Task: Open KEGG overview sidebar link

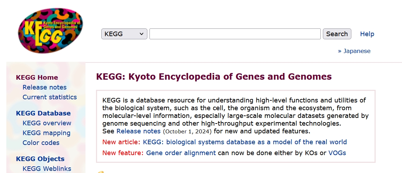Action: [x=47, y=123]
